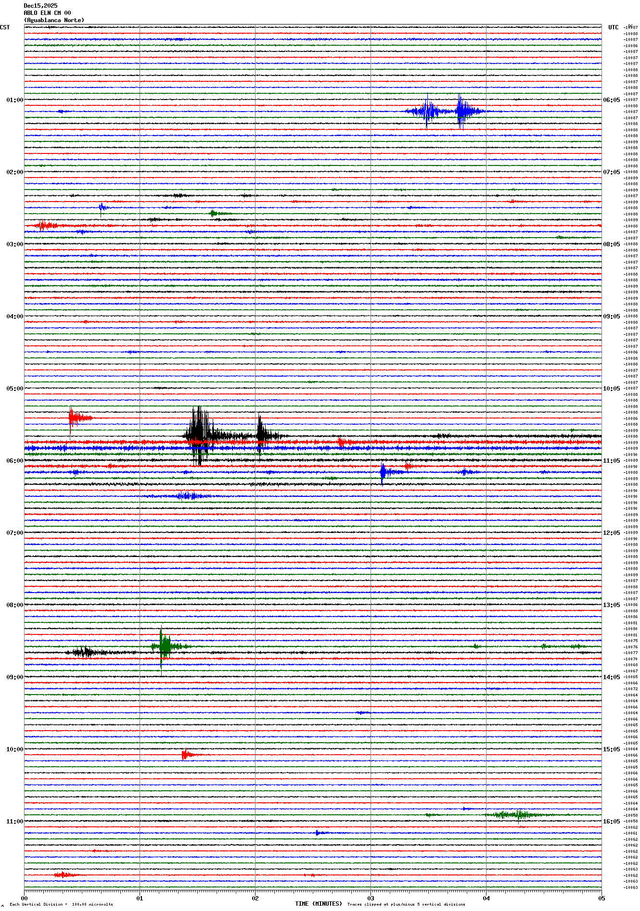Click the CST timezone label
Image resolution: width=640 pixels, height=911 pixels.
[x=5, y=27]
